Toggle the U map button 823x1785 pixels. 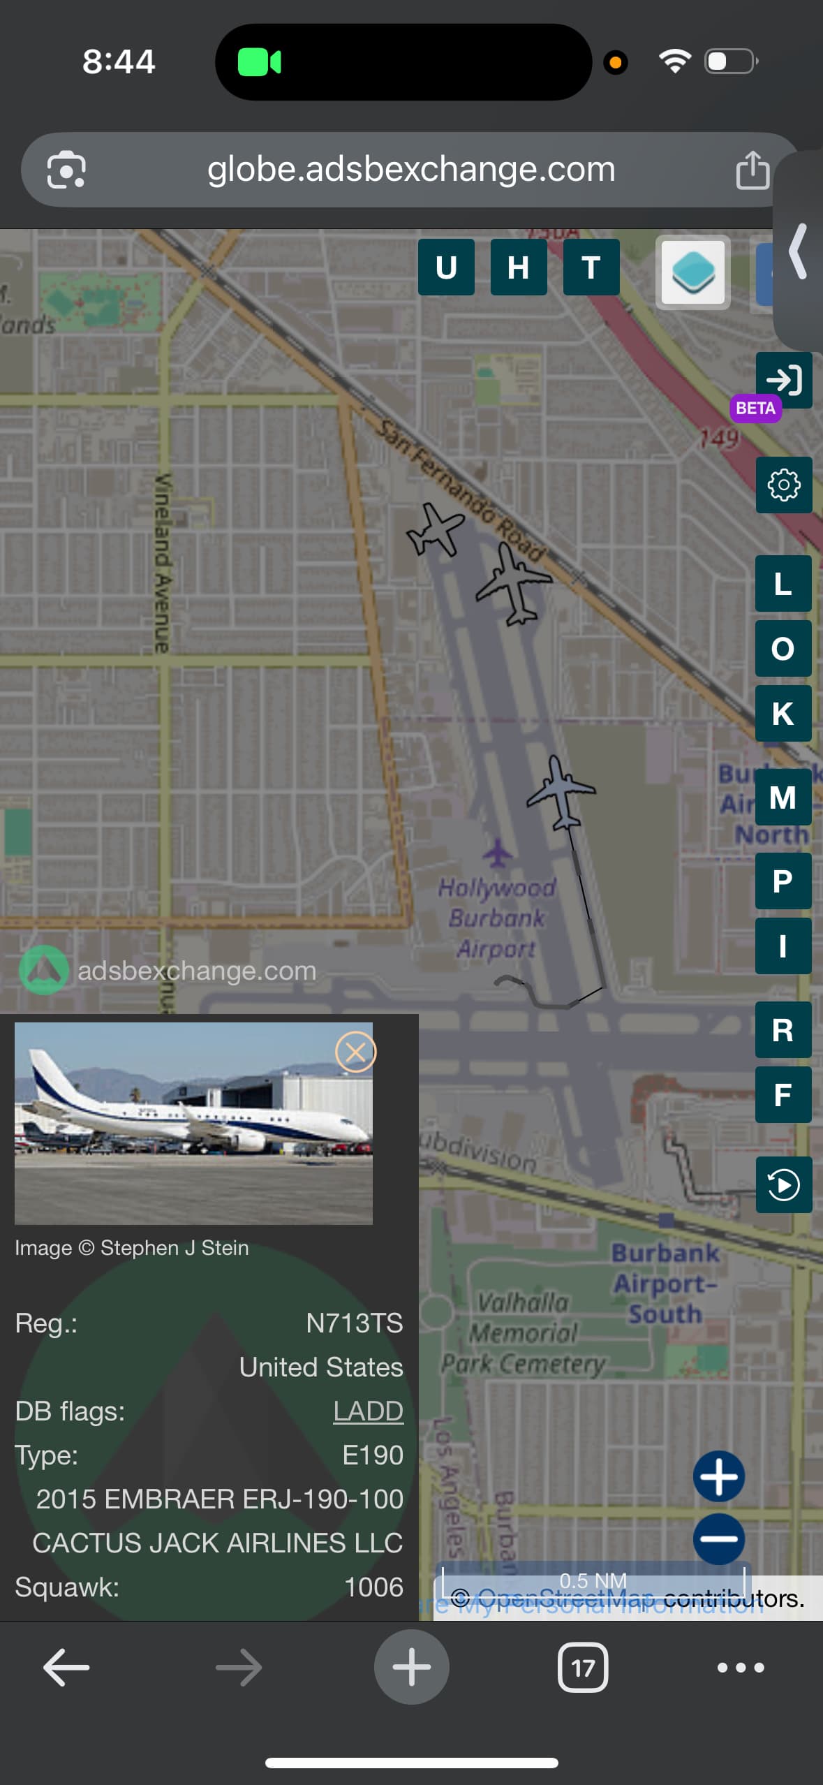tap(446, 267)
